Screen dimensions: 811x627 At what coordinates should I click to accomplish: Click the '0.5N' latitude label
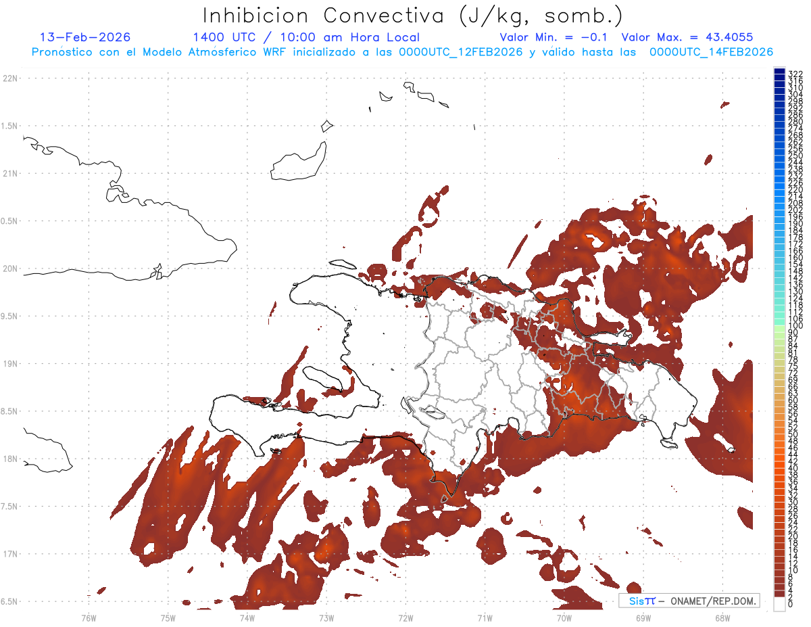[x=9, y=221]
